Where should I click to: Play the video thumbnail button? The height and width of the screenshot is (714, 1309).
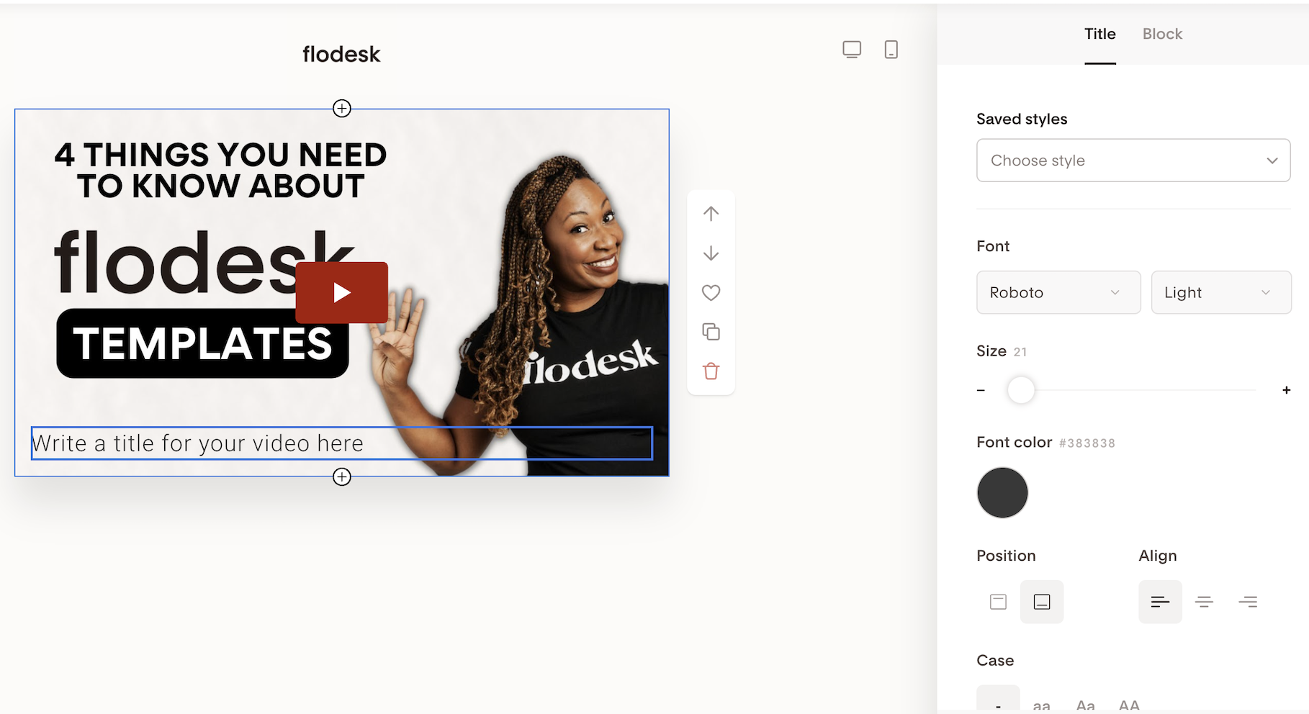click(x=342, y=292)
